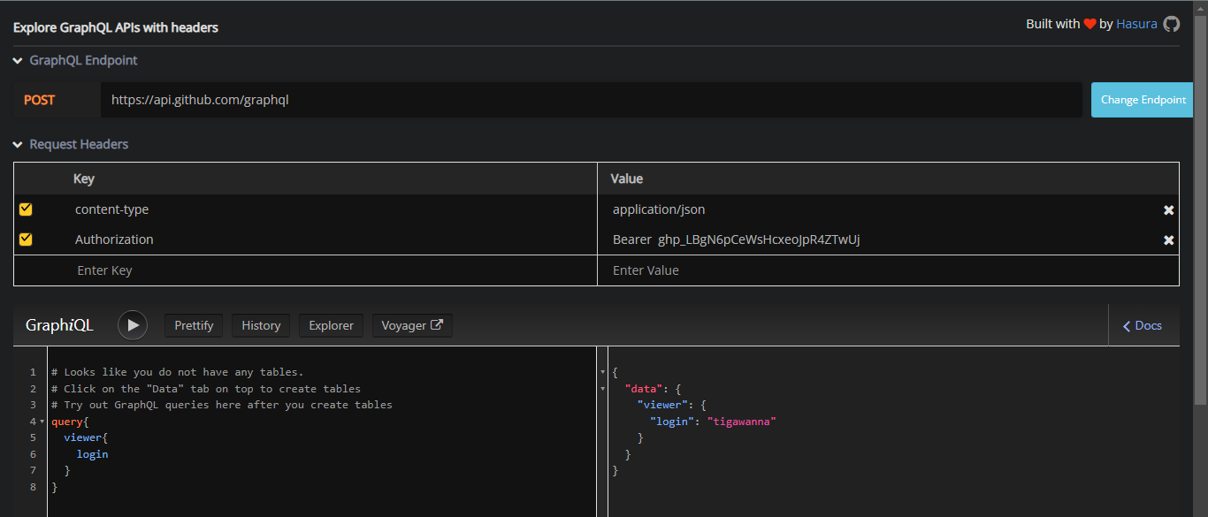
Task: Open the Explorer panel
Action: pos(331,325)
